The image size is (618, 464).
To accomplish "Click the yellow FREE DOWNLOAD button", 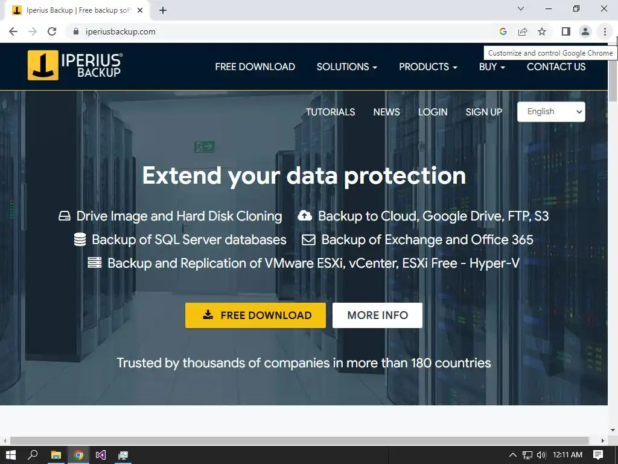I will (x=255, y=315).
